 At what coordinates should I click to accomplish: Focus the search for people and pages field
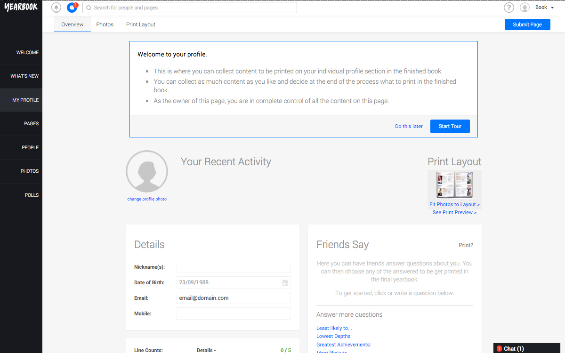coord(190,8)
